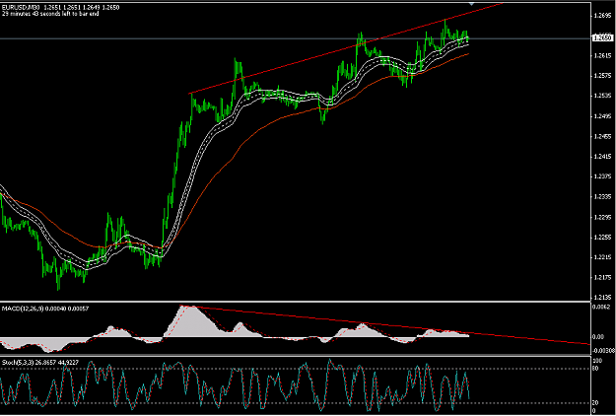
Task: Click the 0.00 MACD scale value
Action: [598, 337]
